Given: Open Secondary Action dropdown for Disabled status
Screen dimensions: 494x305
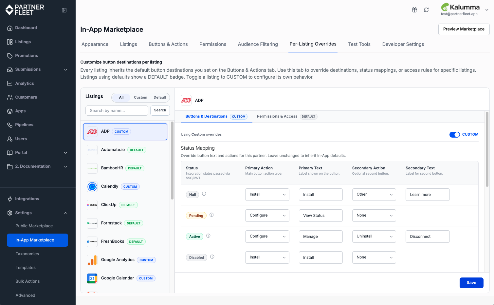Looking at the screenshot, I should [374, 257].
